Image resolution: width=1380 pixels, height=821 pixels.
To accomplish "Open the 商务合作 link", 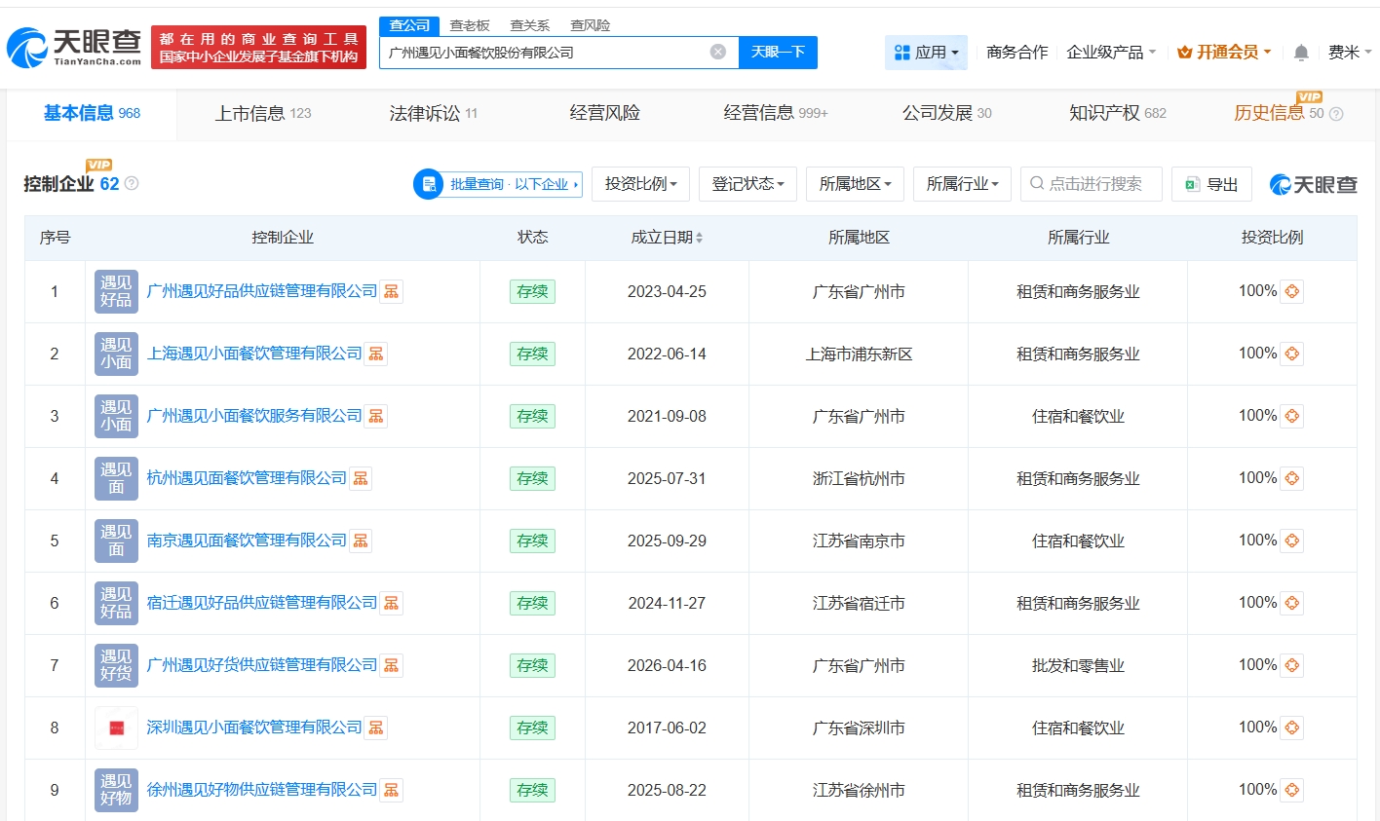I will pos(1017,53).
